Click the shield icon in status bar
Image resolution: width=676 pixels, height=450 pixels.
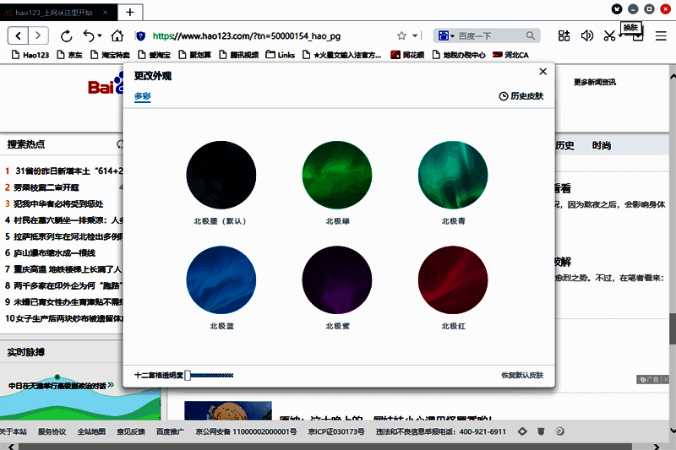coord(541,431)
